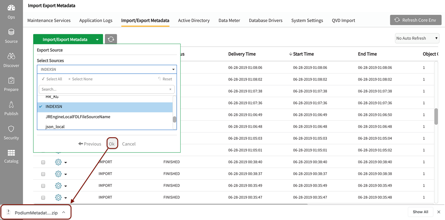Open the Publish rocket icon
445x220 pixels.
coord(11,105)
